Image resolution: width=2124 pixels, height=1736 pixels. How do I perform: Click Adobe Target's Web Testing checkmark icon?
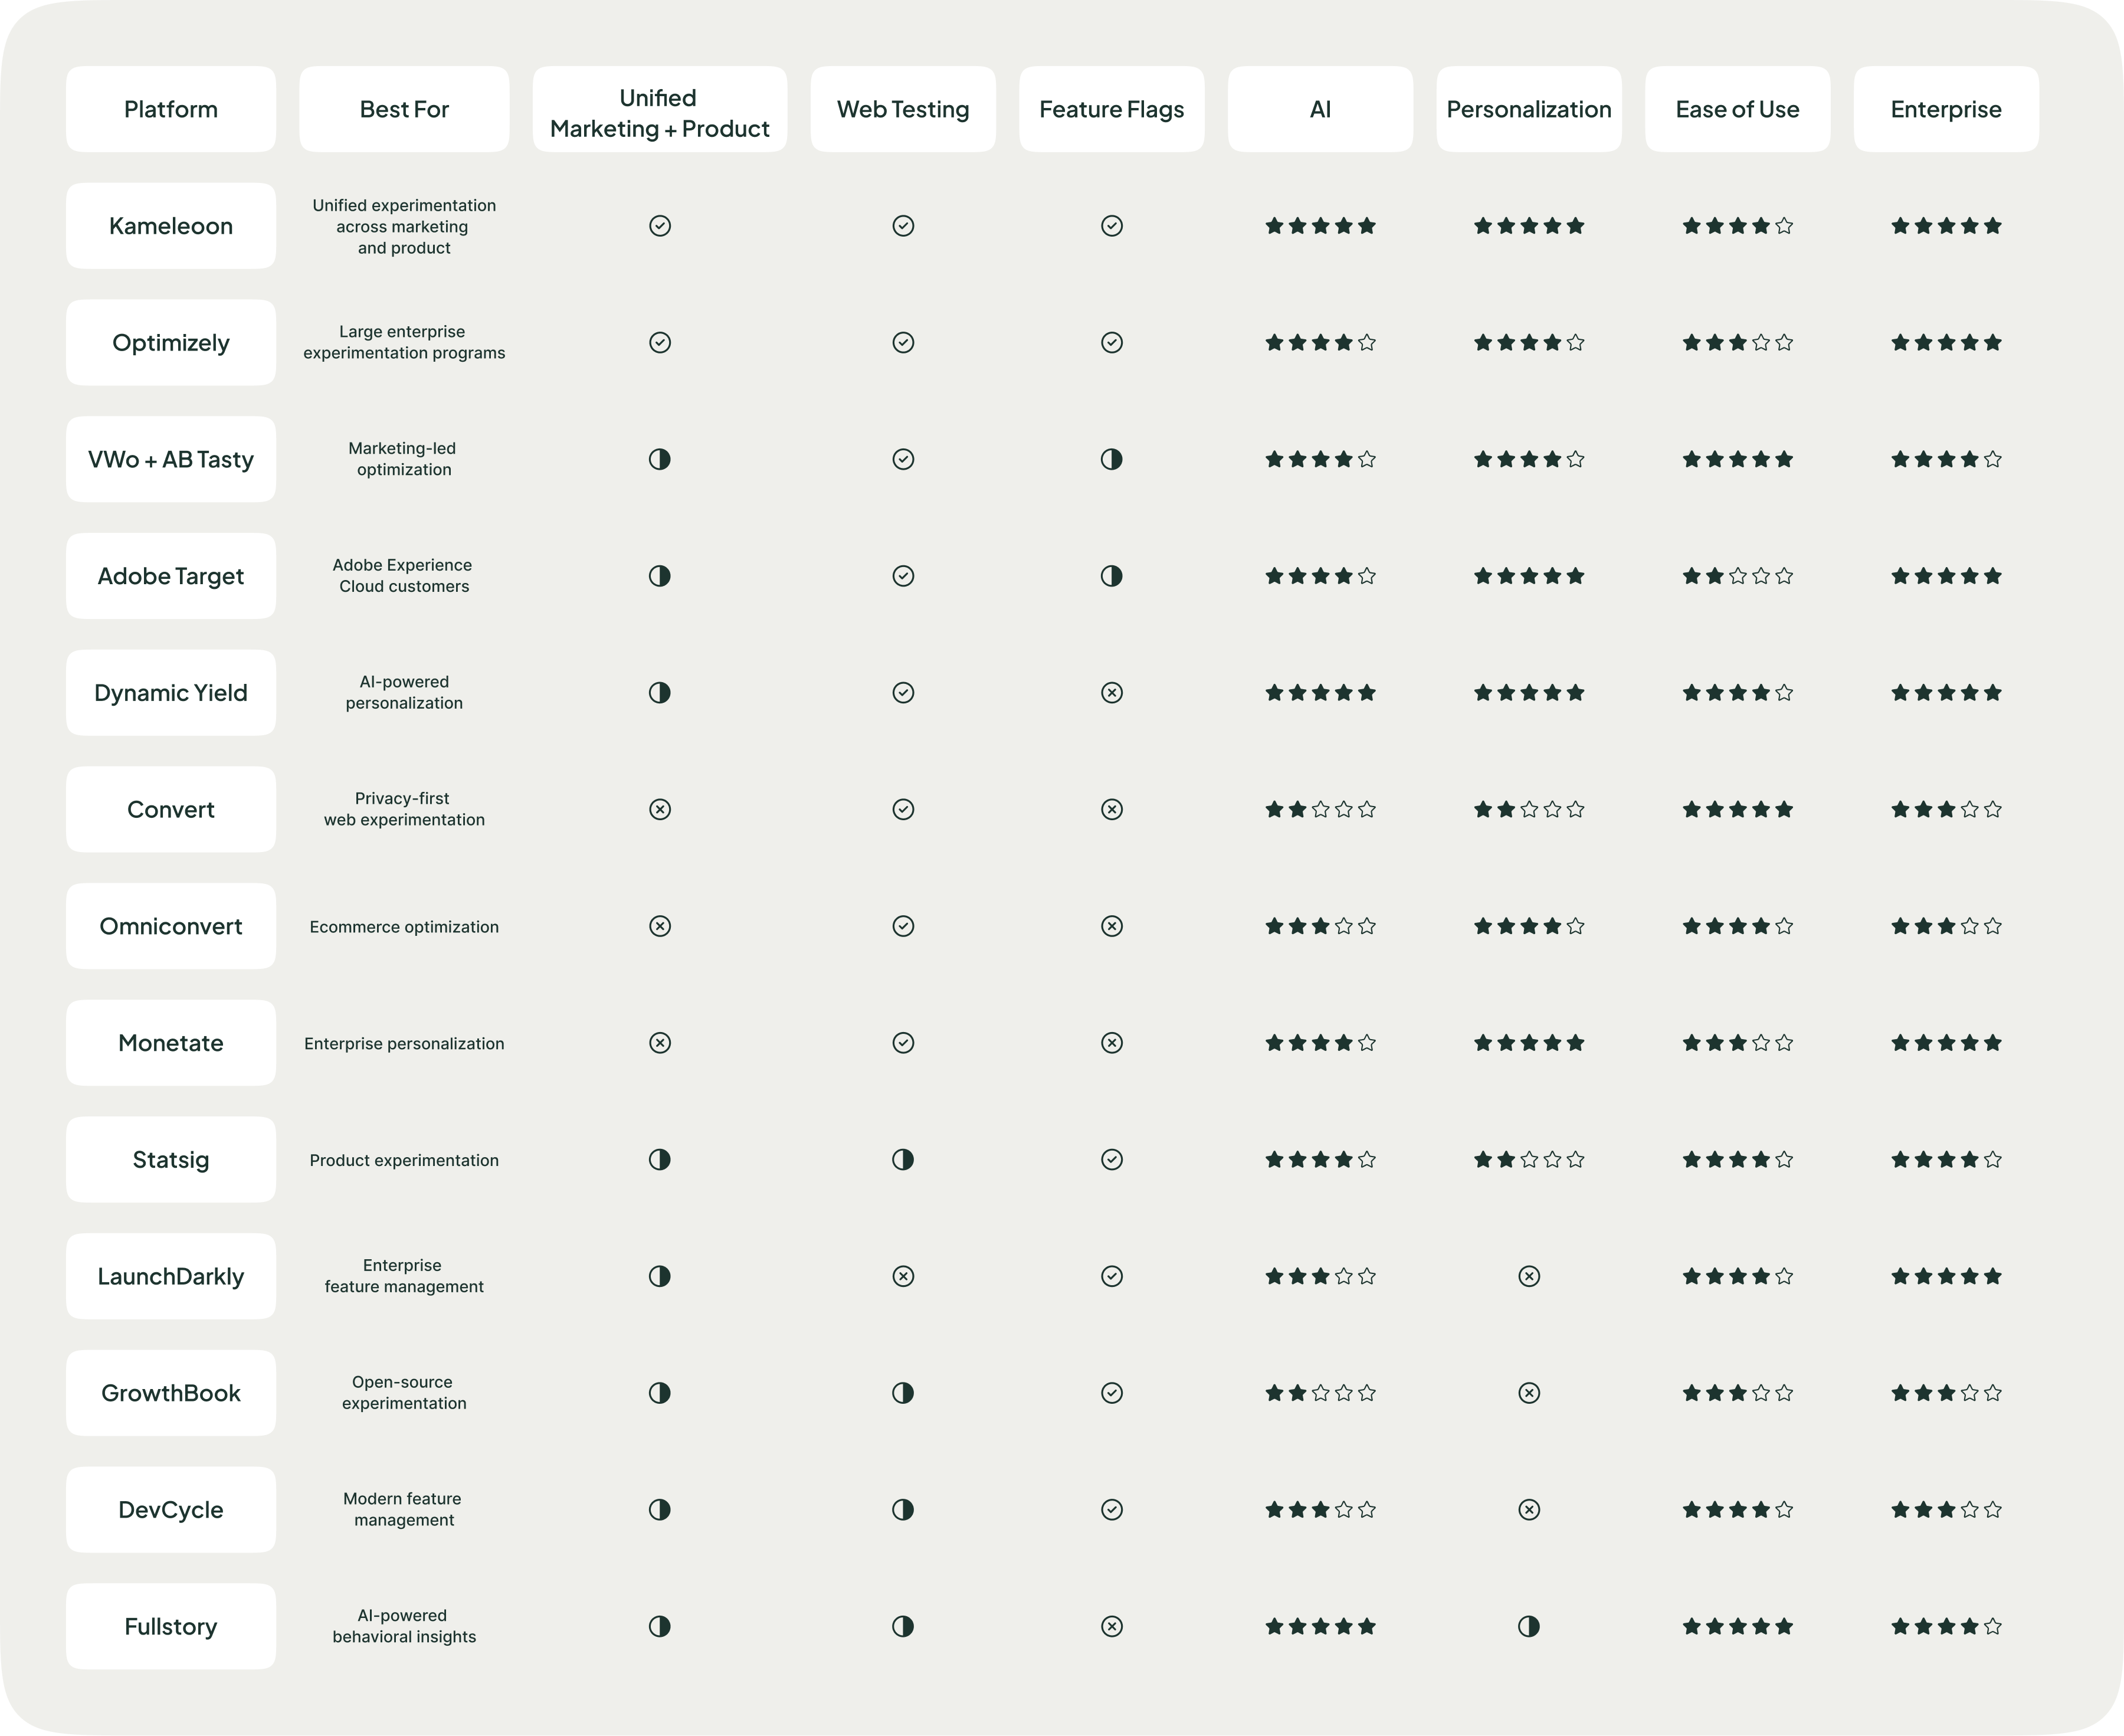pos(903,576)
